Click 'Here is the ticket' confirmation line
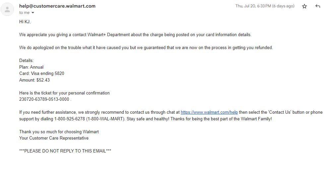This screenshot has width=329, height=180. point(64,93)
